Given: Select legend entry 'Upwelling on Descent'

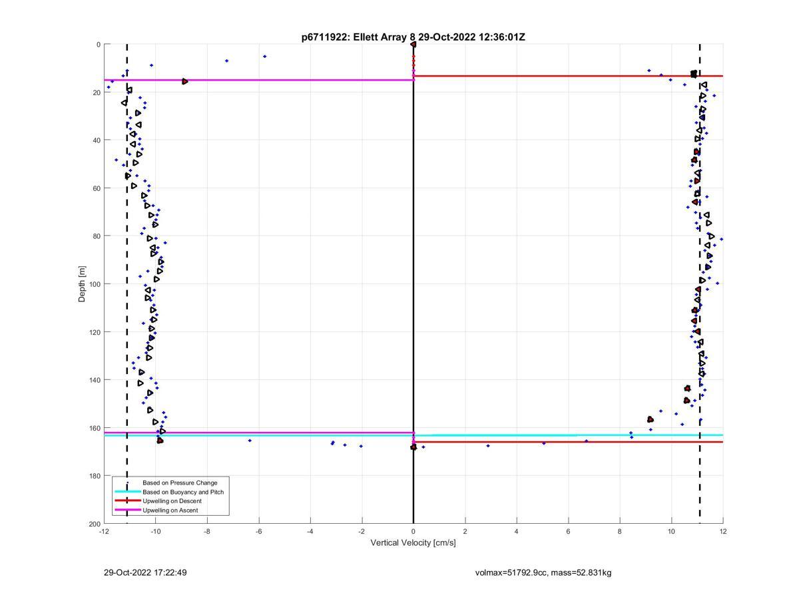Looking at the screenshot, I should coord(172,500).
